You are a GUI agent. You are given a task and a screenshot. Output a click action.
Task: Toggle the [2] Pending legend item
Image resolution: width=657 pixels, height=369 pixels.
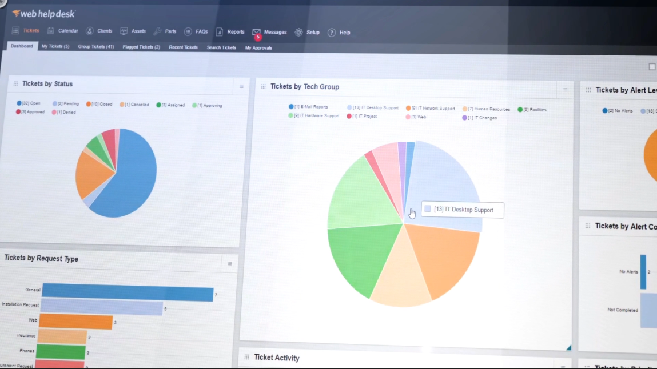pyautogui.click(x=65, y=103)
